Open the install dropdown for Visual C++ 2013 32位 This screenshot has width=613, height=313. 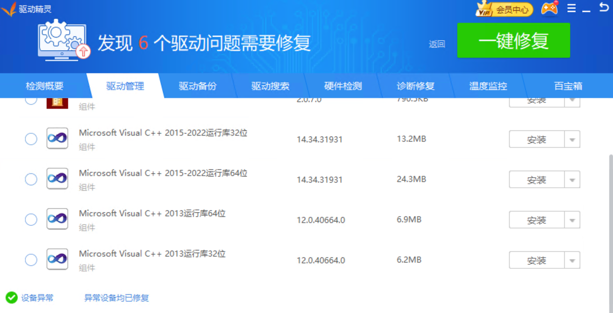pos(573,260)
